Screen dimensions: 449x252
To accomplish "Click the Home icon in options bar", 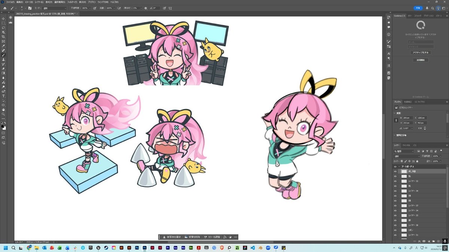I will [4, 8].
